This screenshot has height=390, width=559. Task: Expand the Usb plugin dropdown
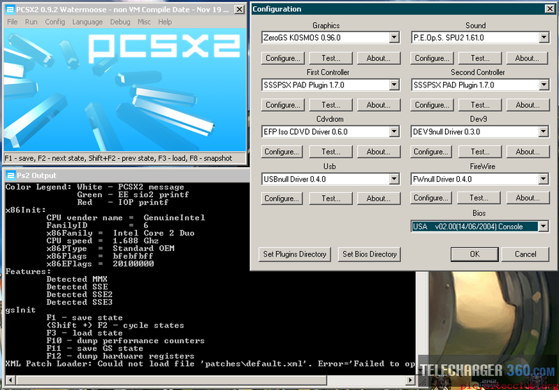[394, 179]
